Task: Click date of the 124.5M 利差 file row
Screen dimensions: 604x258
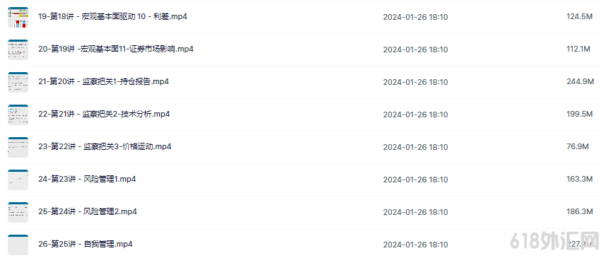Action: [x=415, y=18]
